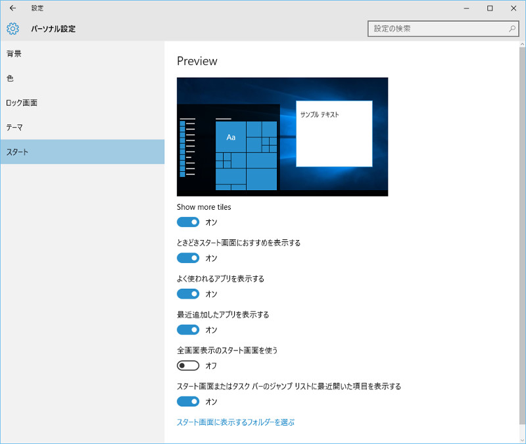Screen dimensions: 526x444
Task: Click the パーソナル設定 title text
Action: click(x=53, y=29)
